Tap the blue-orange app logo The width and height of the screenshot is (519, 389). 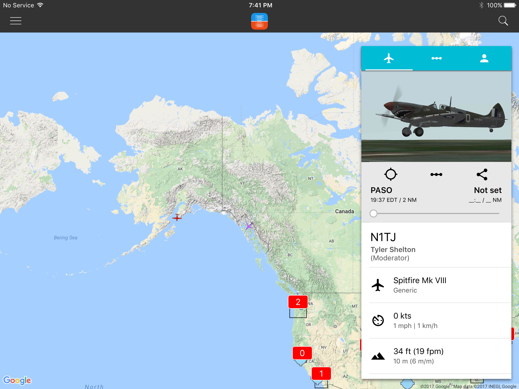coord(259,21)
